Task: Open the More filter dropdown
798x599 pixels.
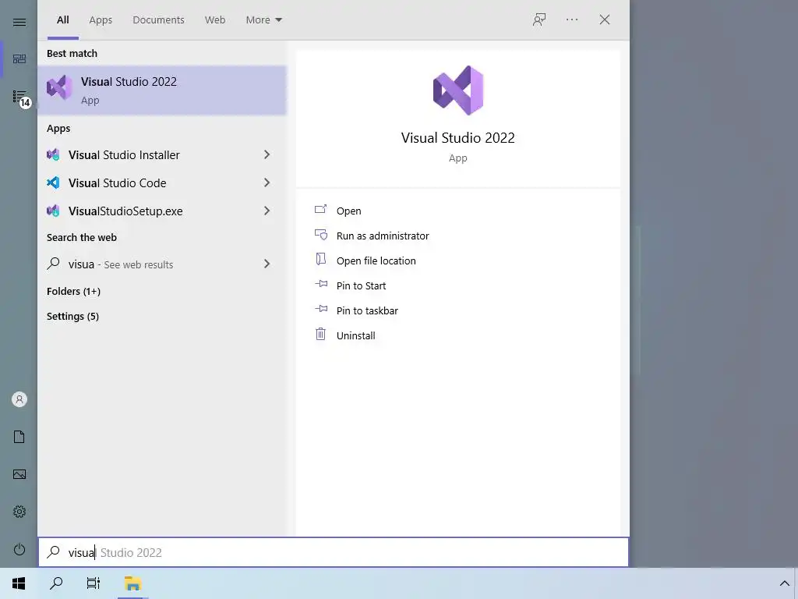Action: click(x=263, y=19)
